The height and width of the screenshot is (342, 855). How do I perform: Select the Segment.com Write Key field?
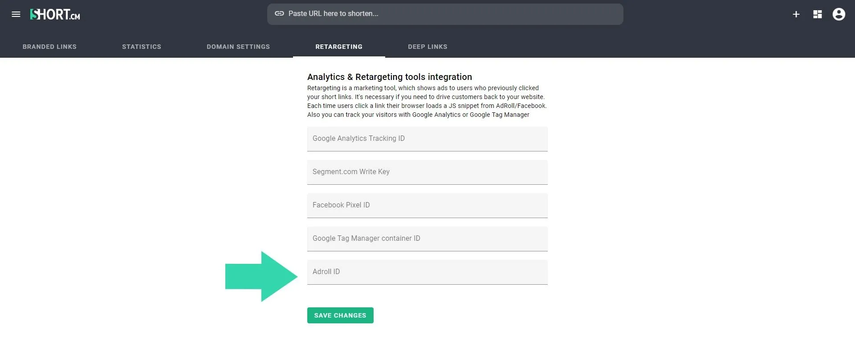pos(427,172)
